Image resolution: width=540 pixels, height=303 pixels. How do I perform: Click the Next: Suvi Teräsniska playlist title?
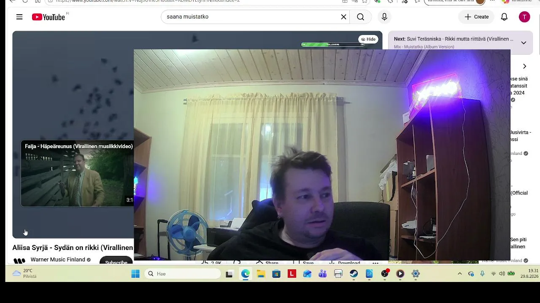pyautogui.click(x=454, y=39)
